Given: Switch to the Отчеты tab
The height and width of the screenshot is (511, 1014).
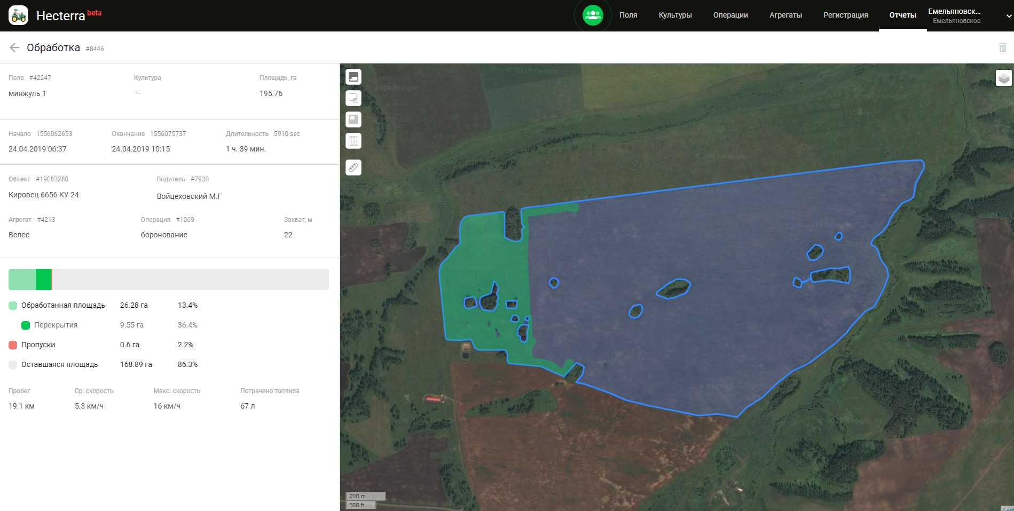Looking at the screenshot, I should click(902, 15).
